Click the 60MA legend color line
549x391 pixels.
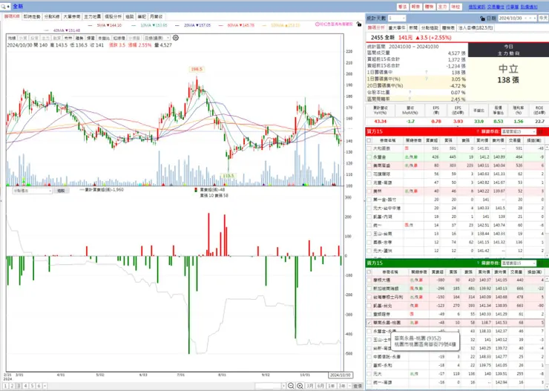220,25
